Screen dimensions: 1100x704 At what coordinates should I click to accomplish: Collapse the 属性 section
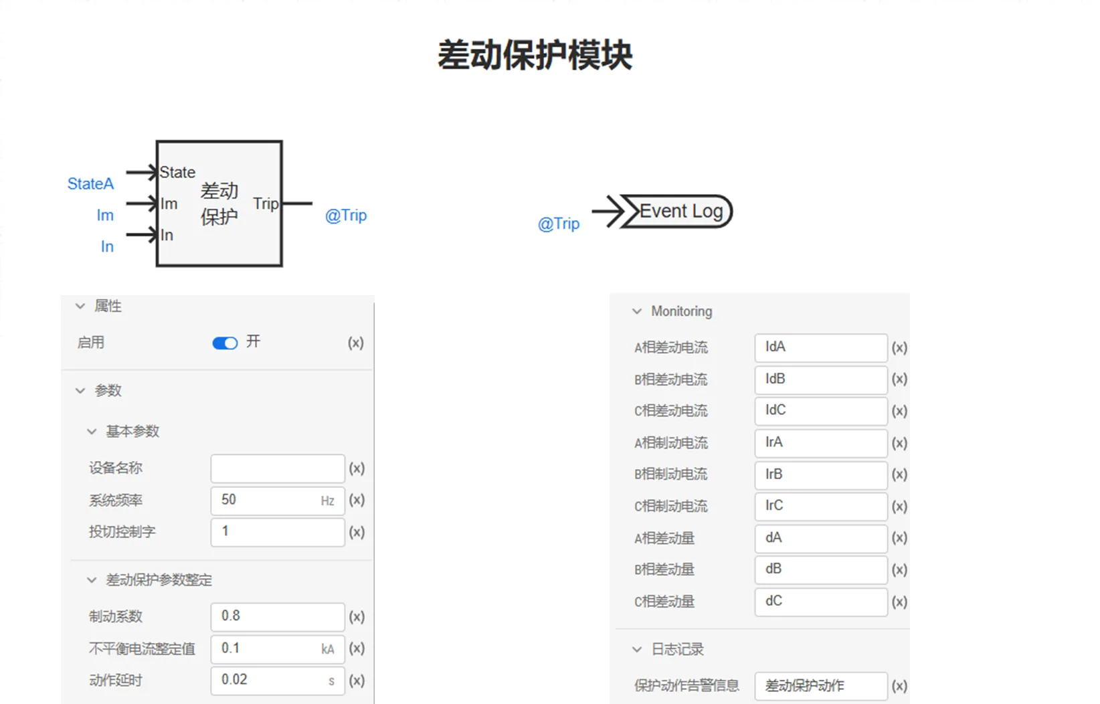(x=80, y=306)
